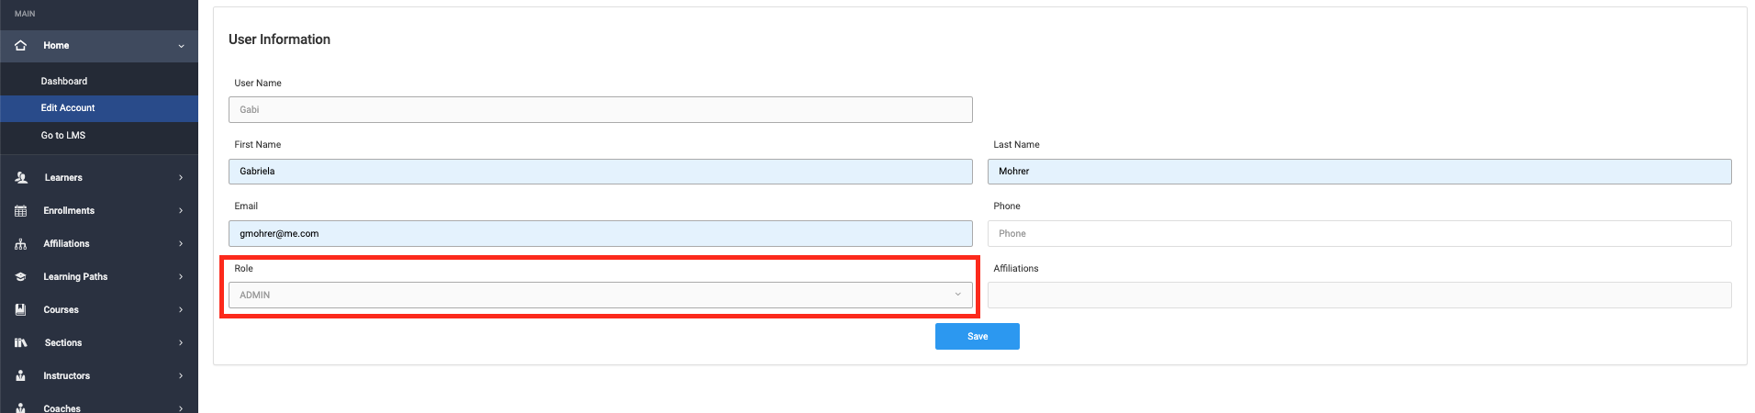Viewport: 1755px width, 413px height.
Task: Expand the Learners submenu arrow
Action: point(181,177)
